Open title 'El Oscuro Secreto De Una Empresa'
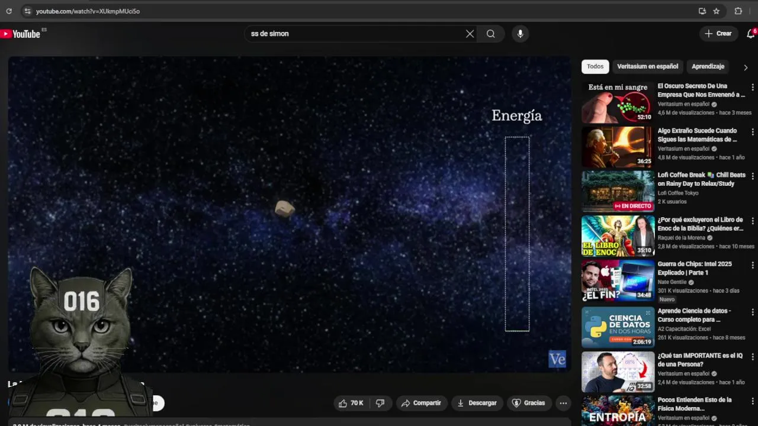 pos(701,91)
